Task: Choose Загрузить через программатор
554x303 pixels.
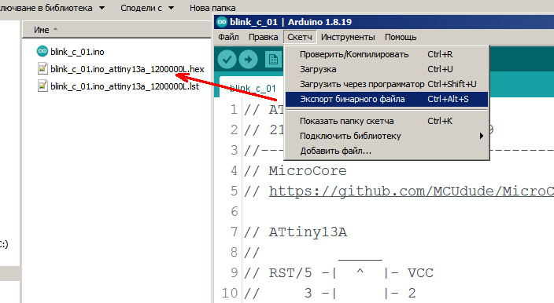Action: [x=386, y=84]
